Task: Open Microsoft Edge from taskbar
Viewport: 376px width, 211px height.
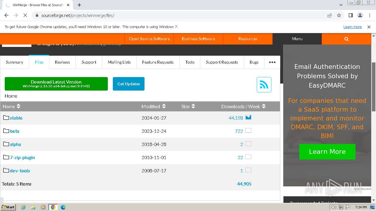Action: click(63, 207)
